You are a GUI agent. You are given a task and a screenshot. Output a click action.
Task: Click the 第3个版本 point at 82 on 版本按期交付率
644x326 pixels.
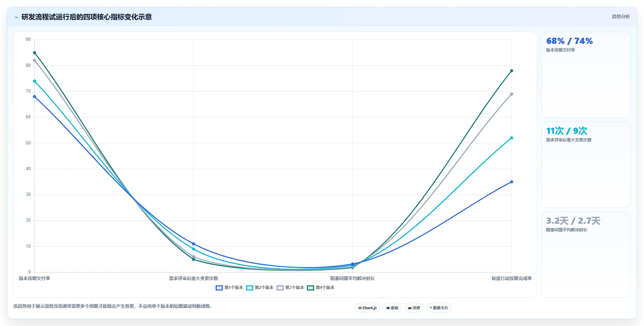[x=34, y=60]
